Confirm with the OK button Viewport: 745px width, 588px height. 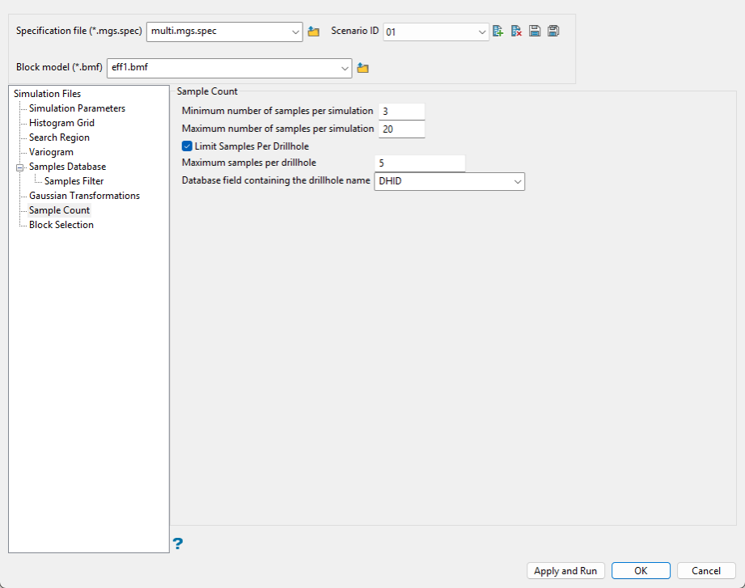click(x=641, y=570)
